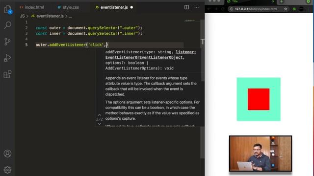
Task: Click the 'click' string on line 5
Action: pos(96,44)
